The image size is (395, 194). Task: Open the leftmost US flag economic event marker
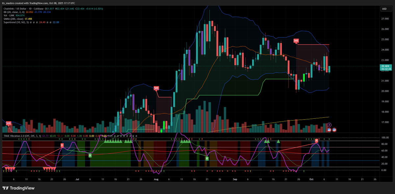point(329,130)
